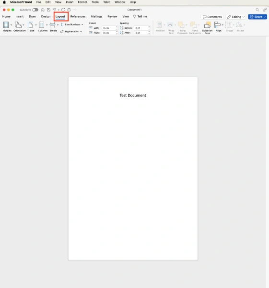Click the Rotate icon
Image resolution: width=269 pixels, height=288 pixels.
tap(239, 25)
